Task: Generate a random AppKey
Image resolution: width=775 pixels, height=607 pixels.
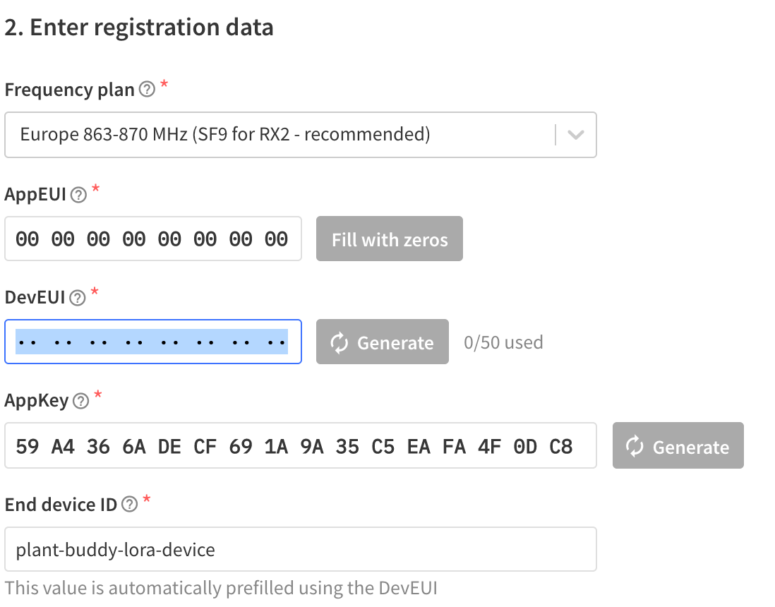Action: point(678,445)
